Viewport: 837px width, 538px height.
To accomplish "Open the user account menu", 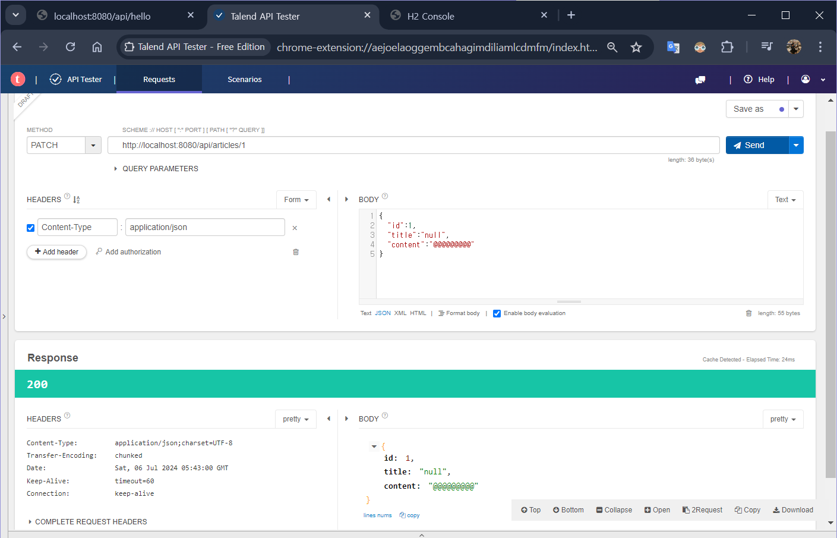I will tap(813, 79).
